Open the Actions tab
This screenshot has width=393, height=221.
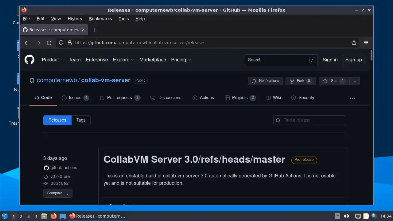point(203,98)
